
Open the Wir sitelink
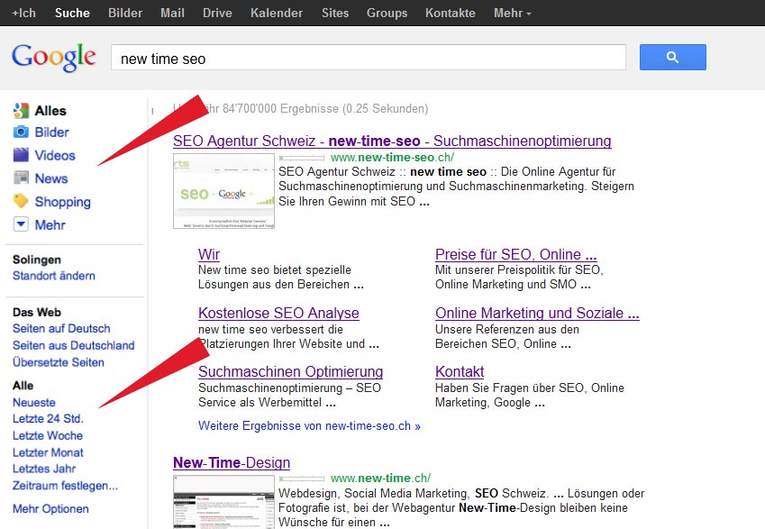[x=209, y=254]
